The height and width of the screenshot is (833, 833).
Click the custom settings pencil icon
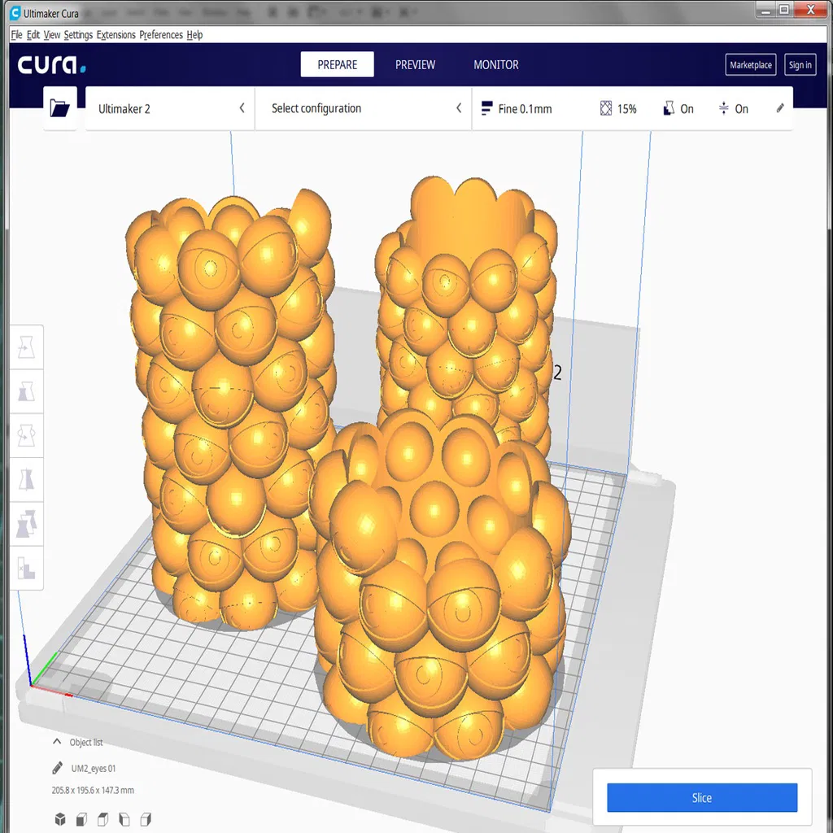780,108
